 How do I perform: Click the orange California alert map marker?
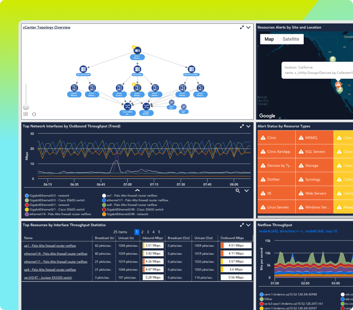point(338,84)
